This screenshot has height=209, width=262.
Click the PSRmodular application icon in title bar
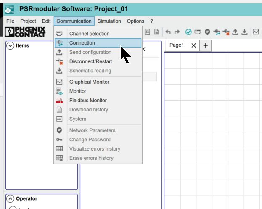coord(10,10)
